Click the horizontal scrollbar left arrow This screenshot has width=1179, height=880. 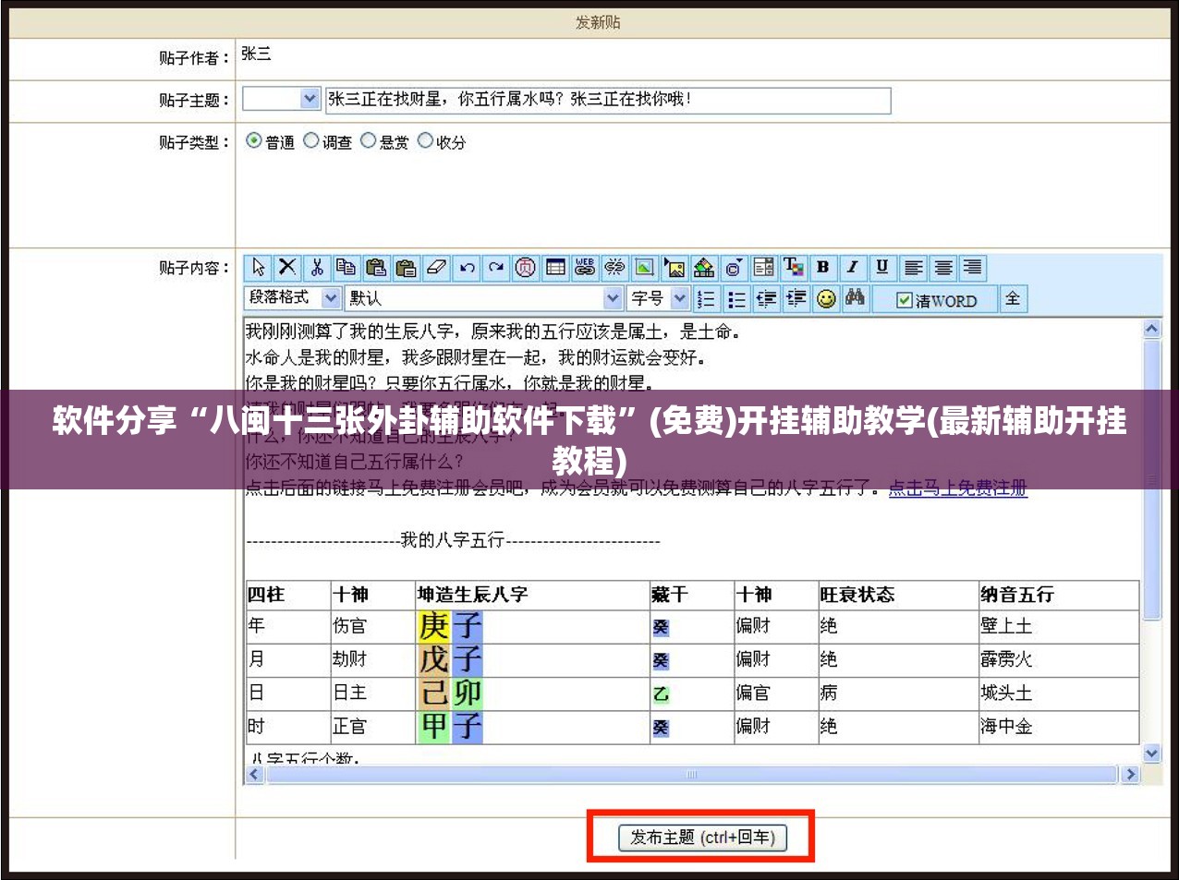click(255, 775)
